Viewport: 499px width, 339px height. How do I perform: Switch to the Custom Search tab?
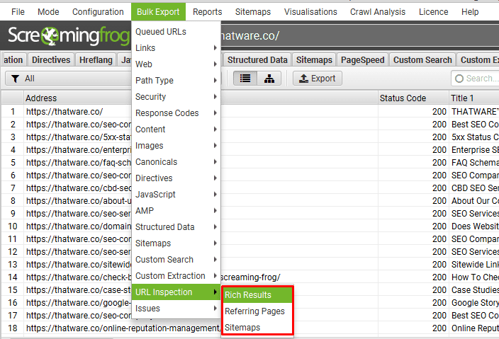[x=422, y=59]
